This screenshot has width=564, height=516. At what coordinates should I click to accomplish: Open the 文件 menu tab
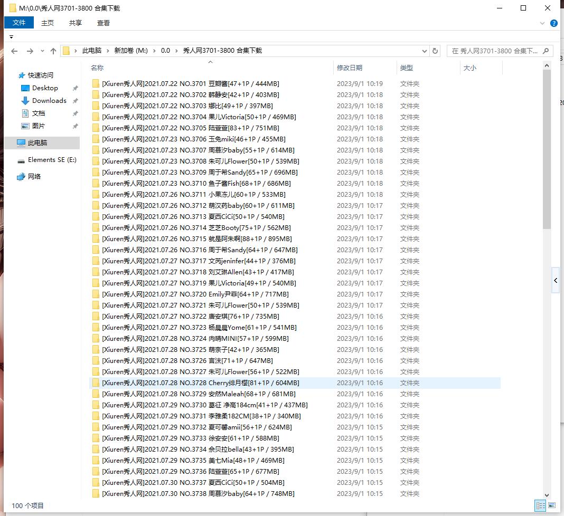click(19, 23)
